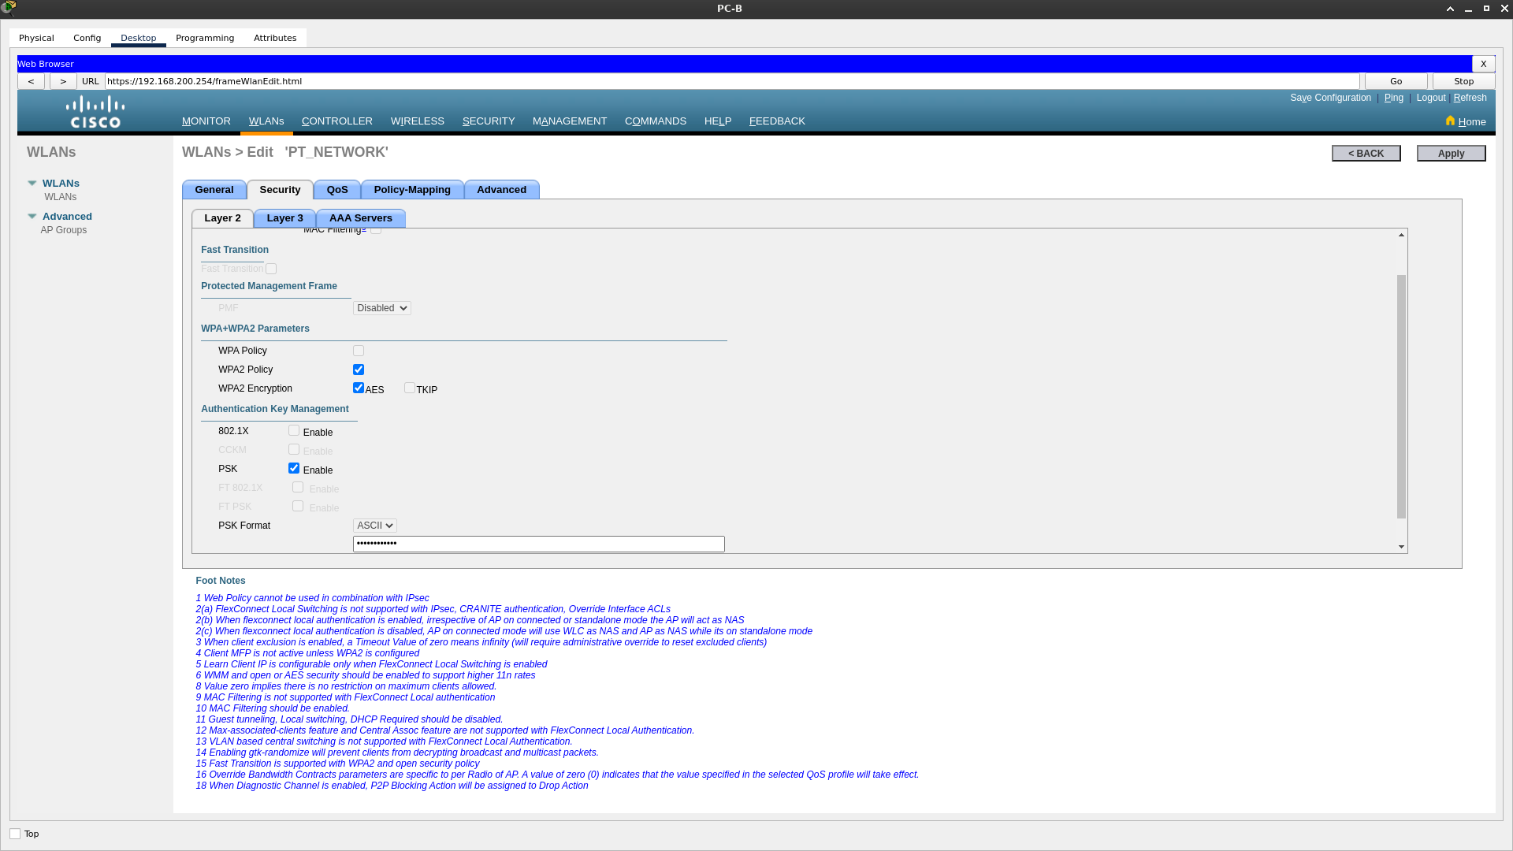Screen dimensions: 1513x851
Task: Click browser forward arrow button
Action: [63, 81]
